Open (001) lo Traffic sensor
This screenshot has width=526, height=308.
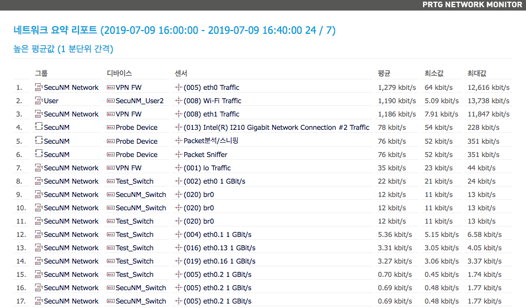207,168
